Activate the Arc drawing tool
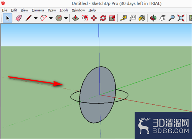The image size is (192, 139). click(44, 18)
